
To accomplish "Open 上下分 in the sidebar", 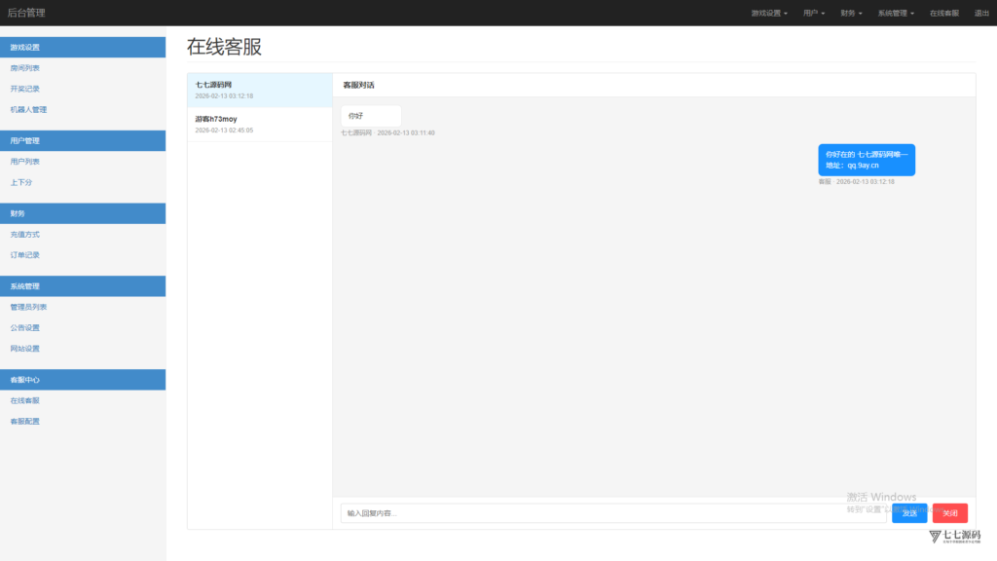I will tap(21, 182).
